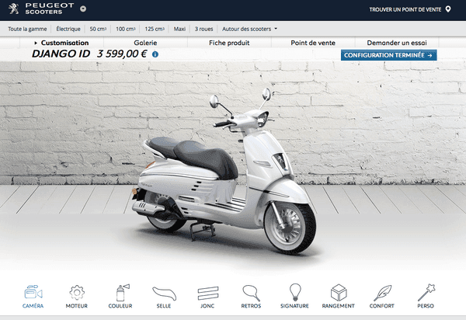Click the 3 599,00 € price
The height and width of the screenshot is (320, 466).
coord(122,54)
